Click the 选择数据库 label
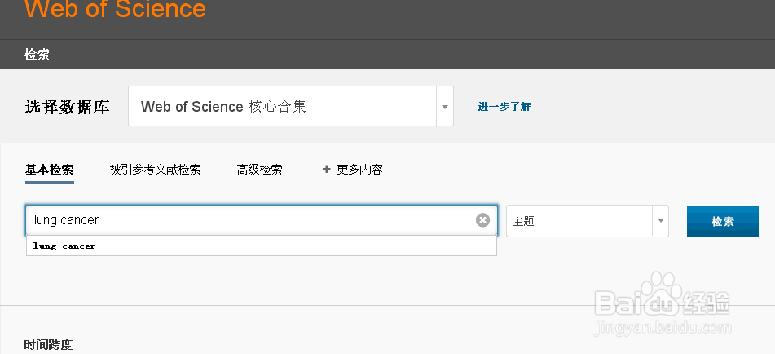775x354 pixels. pos(67,107)
